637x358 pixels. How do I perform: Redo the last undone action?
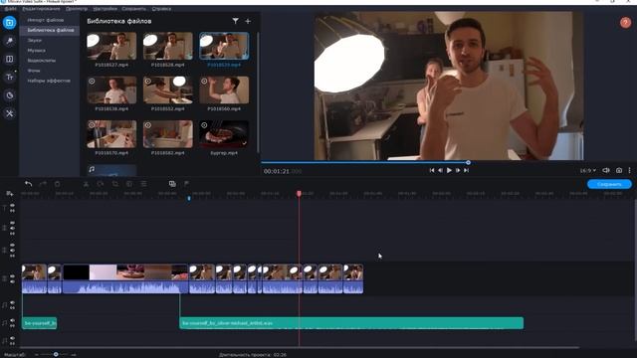click(43, 184)
